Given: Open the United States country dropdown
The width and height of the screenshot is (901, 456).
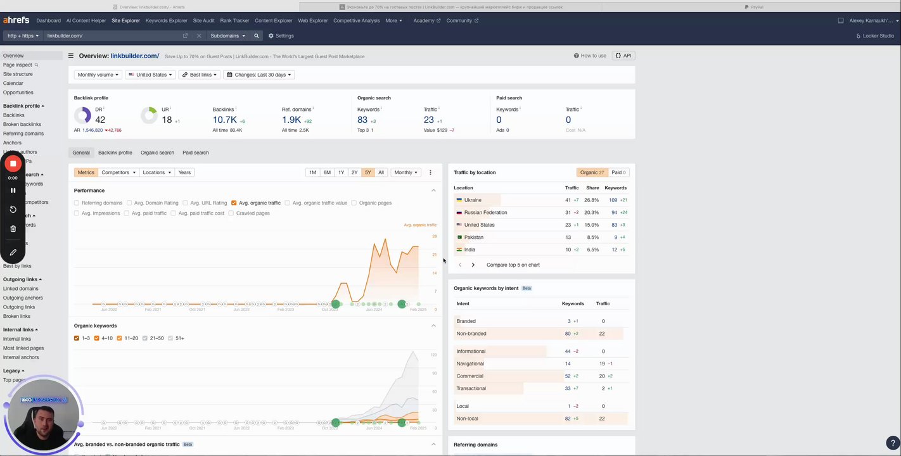Looking at the screenshot, I should pos(150,75).
